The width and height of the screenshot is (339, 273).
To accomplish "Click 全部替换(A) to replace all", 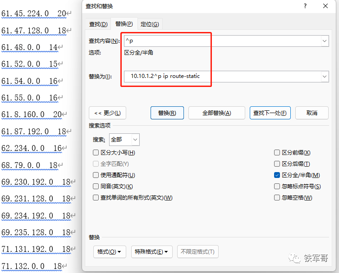I will tap(217, 113).
